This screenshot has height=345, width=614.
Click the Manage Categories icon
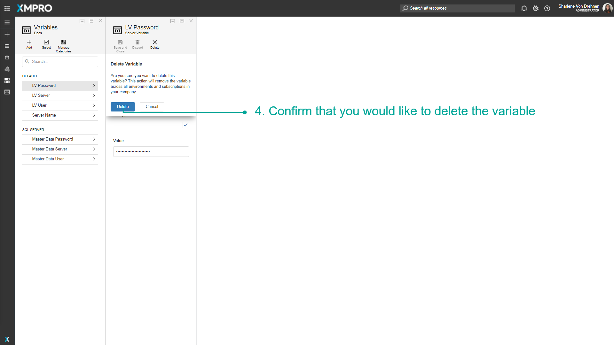[63, 42]
